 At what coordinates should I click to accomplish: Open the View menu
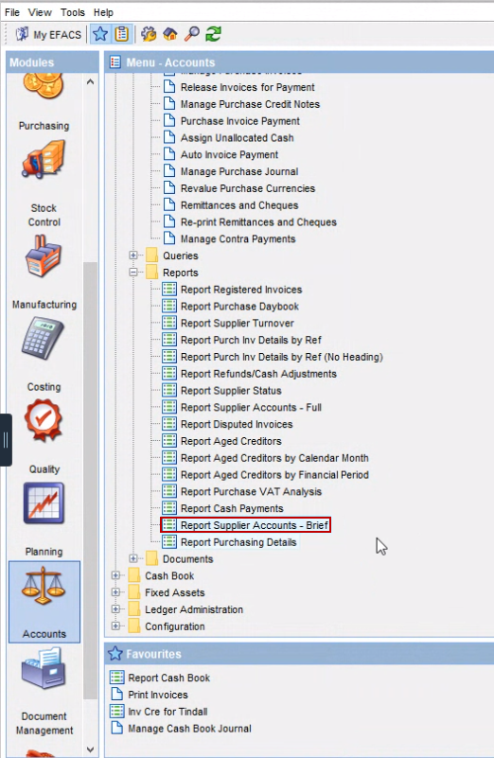40,12
